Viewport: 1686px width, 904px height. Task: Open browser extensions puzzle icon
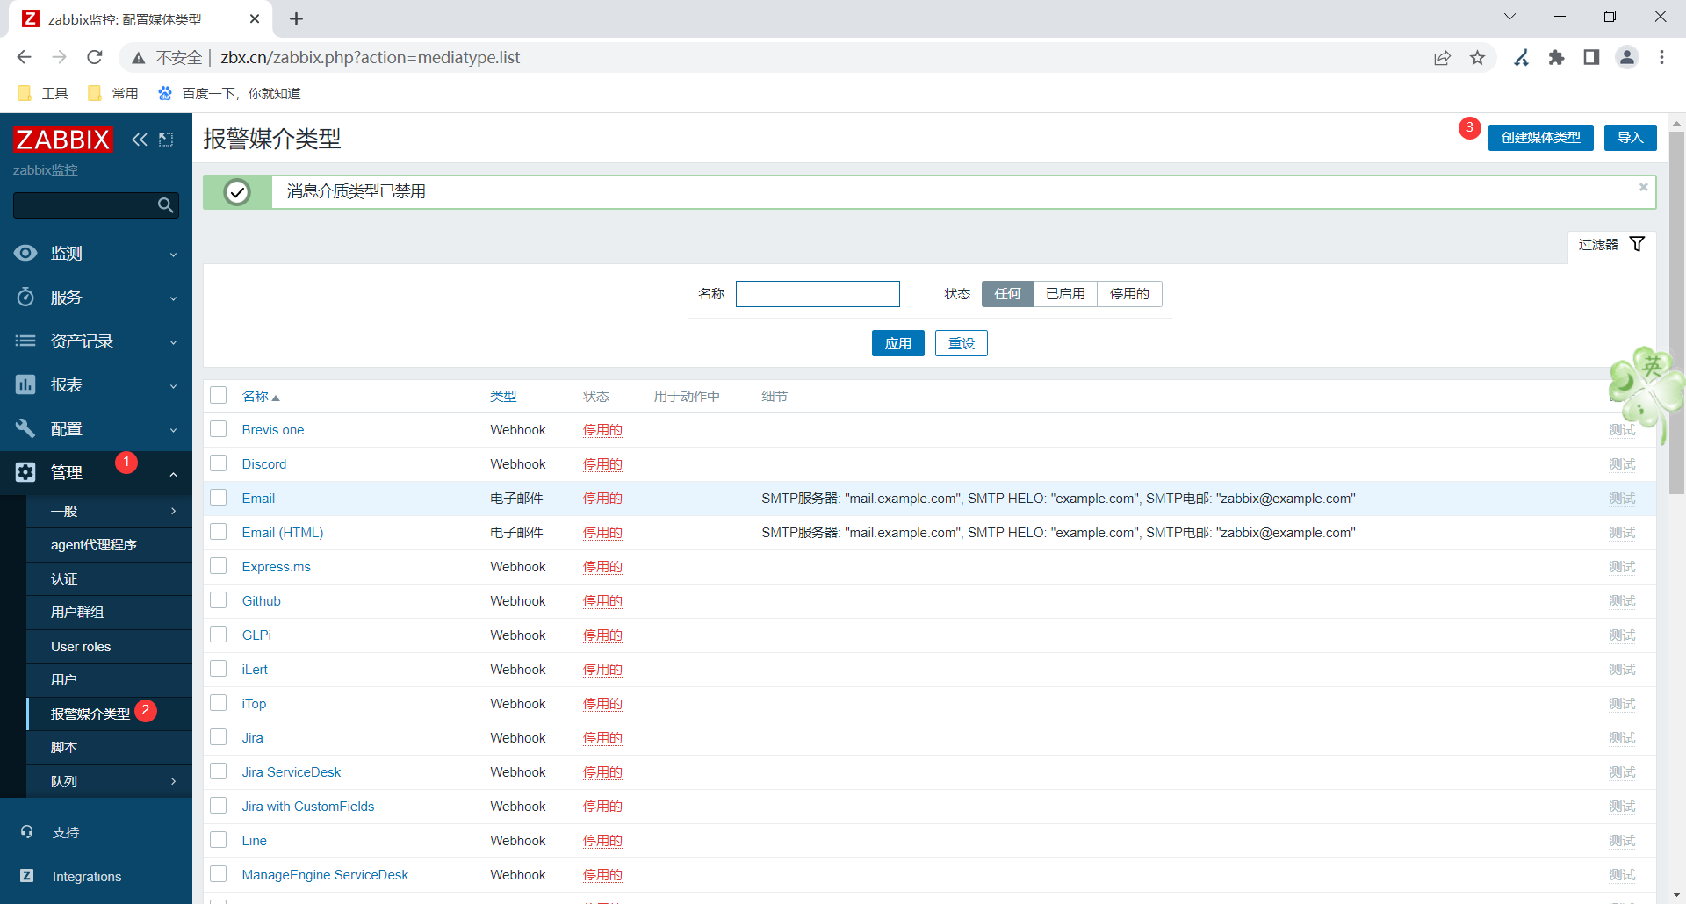(x=1557, y=58)
